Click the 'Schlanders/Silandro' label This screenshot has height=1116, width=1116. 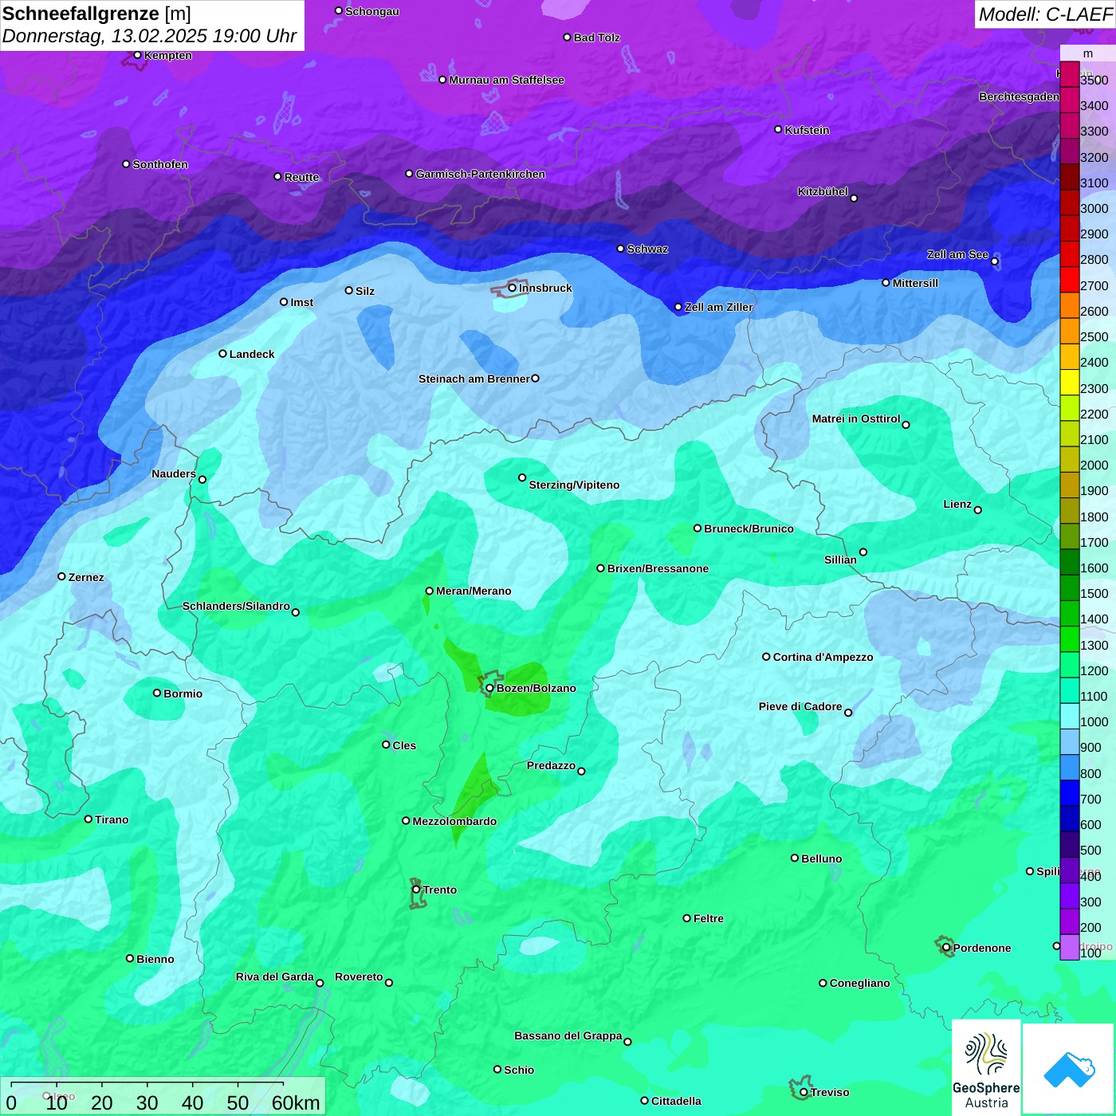pos(236,606)
